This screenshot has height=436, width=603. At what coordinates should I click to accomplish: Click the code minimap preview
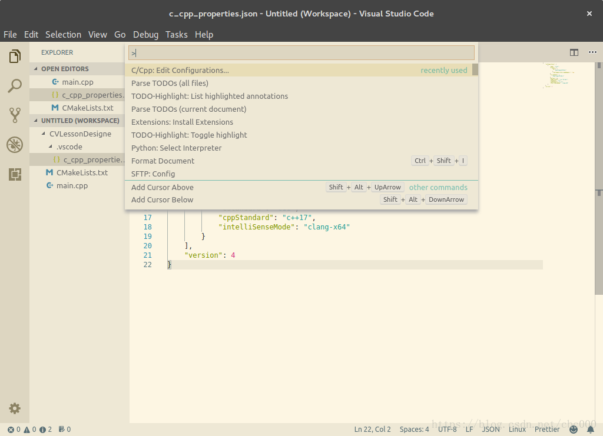[x=558, y=75]
